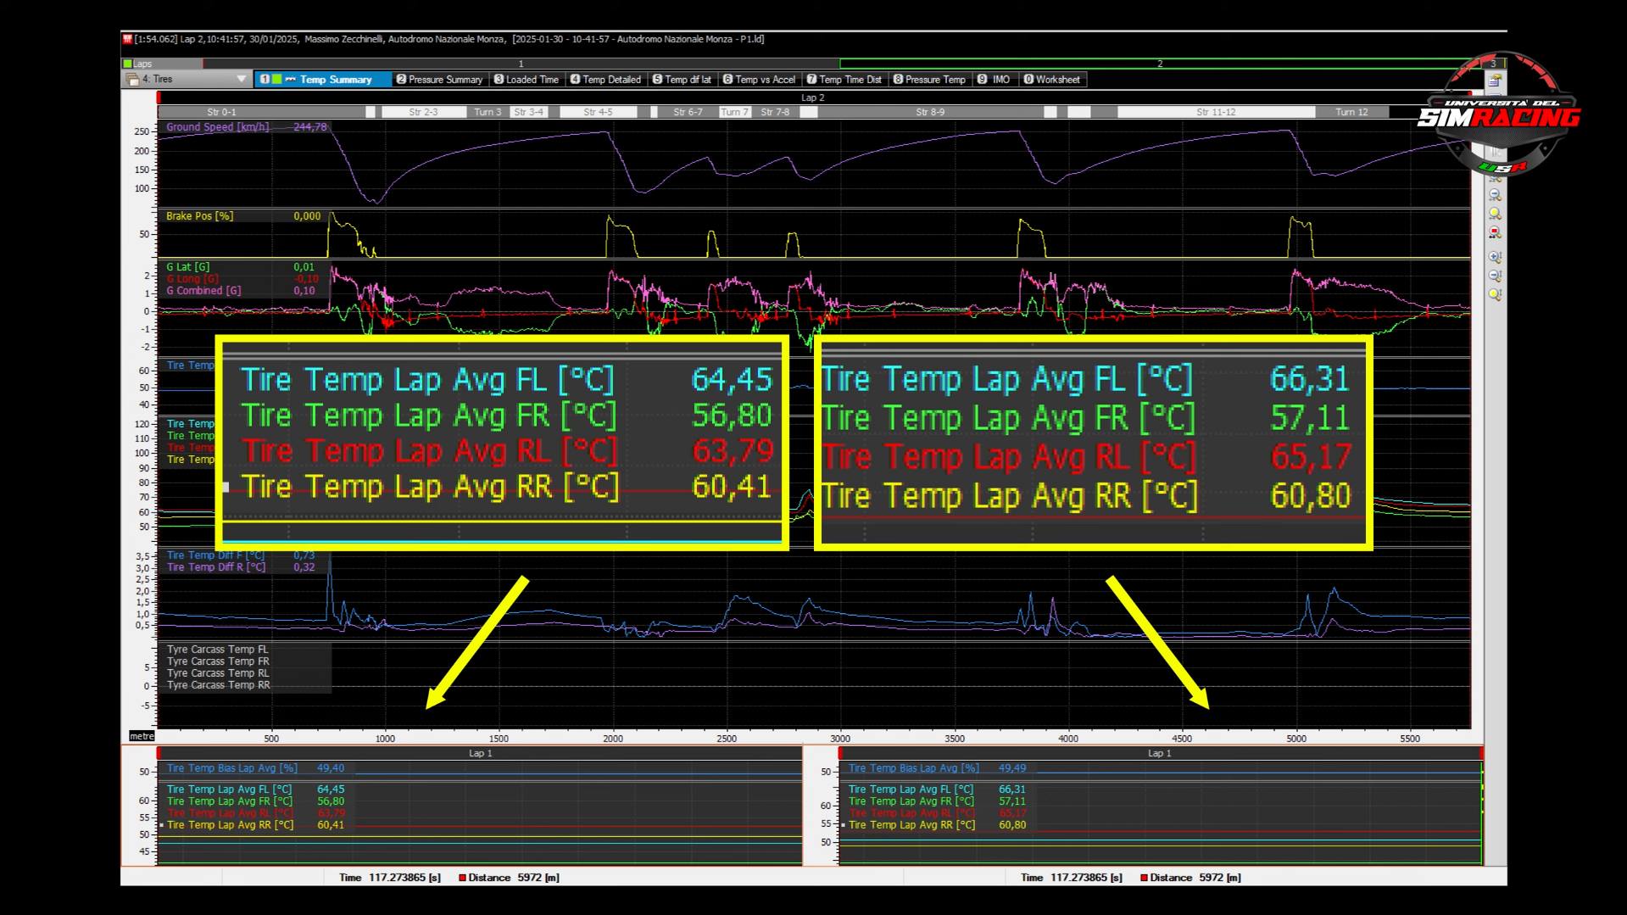Click the notes icon in right toolbar
Image resolution: width=1627 pixels, height=915 pixels.
(1495, 81)
